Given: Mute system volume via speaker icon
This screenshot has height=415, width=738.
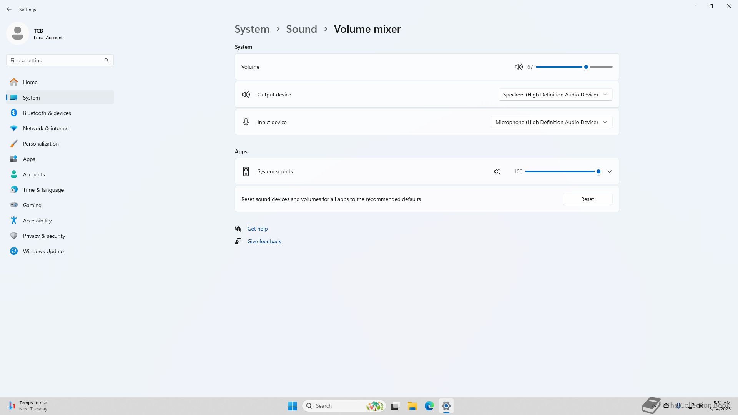Looking at the screenshot, I should pyautogui.click(x=519, y=67).
